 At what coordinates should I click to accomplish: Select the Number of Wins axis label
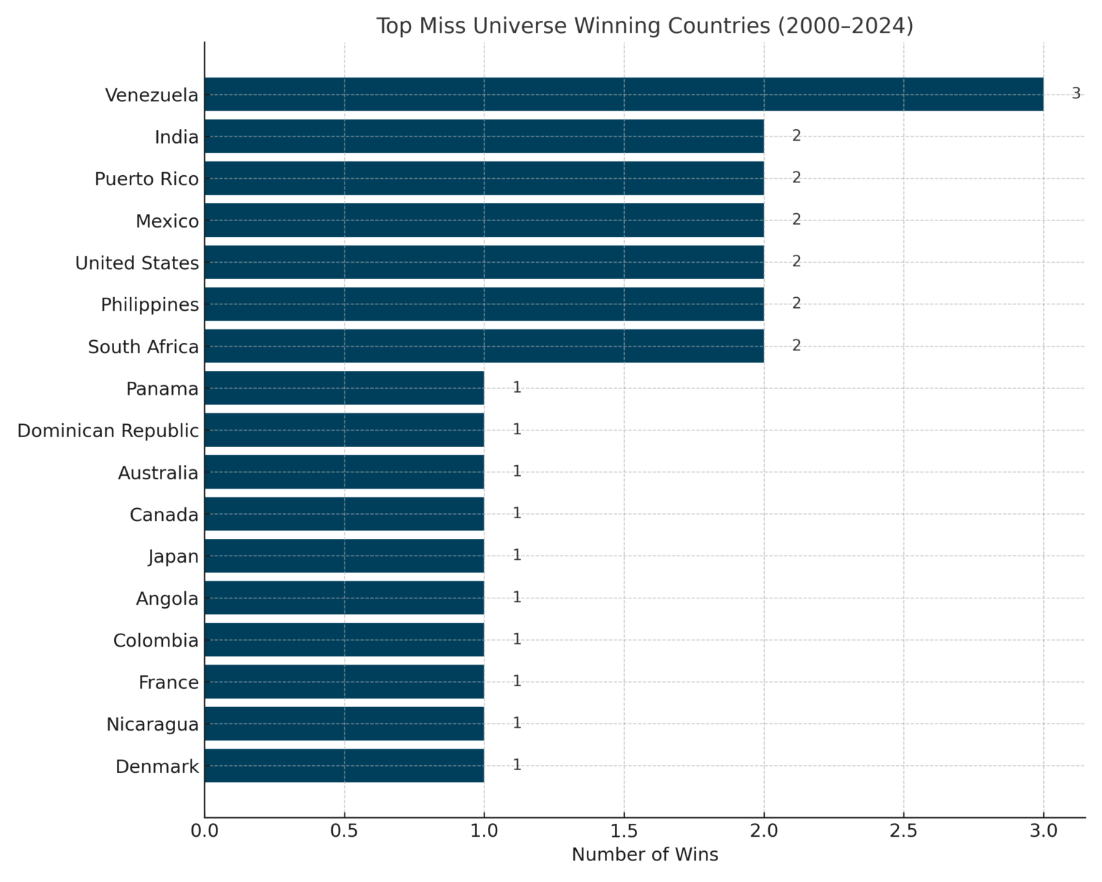[644, 854]
